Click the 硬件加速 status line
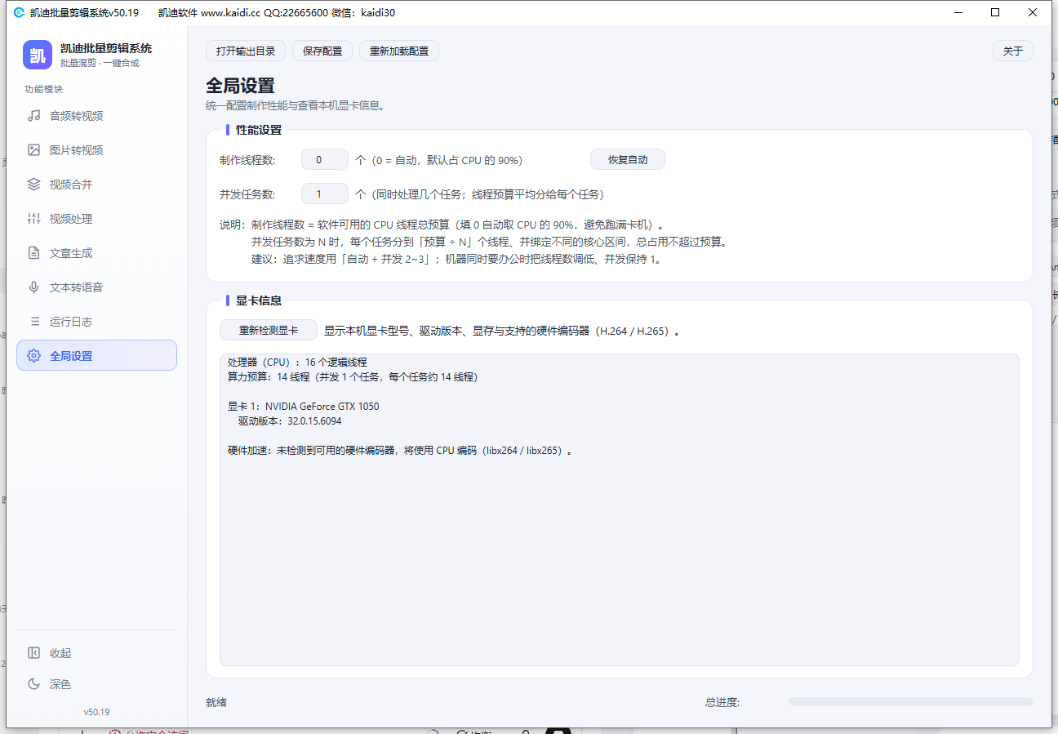The width and height of the screenshot is (1058, 734). coord(399,451)
